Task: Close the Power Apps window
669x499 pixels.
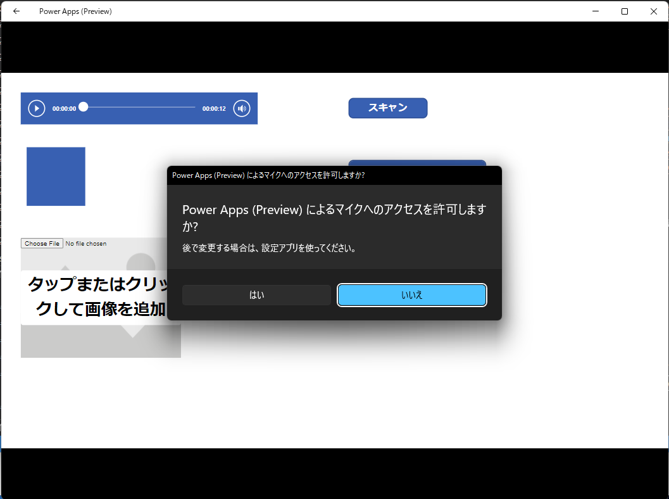Action: coord(654,11)
